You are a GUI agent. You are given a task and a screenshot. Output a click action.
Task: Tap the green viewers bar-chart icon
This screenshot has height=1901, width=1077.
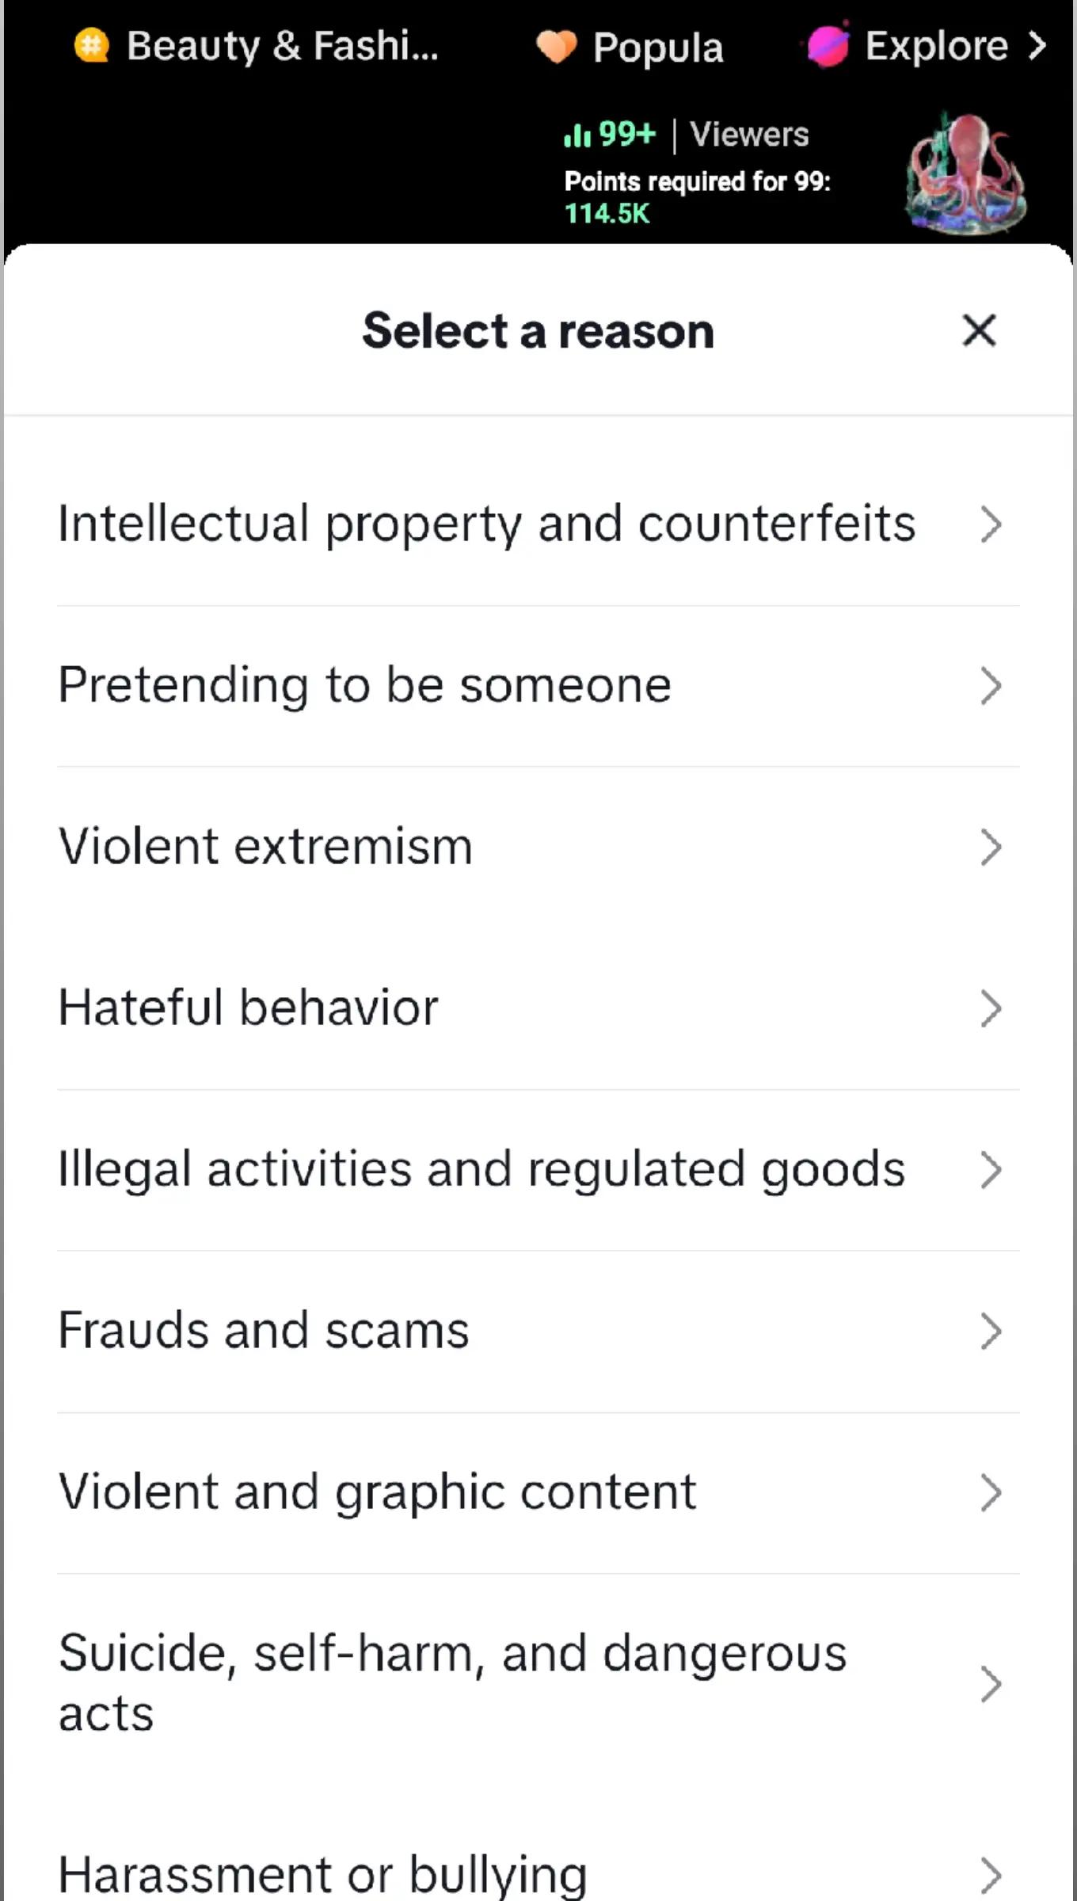pos(577,135)
